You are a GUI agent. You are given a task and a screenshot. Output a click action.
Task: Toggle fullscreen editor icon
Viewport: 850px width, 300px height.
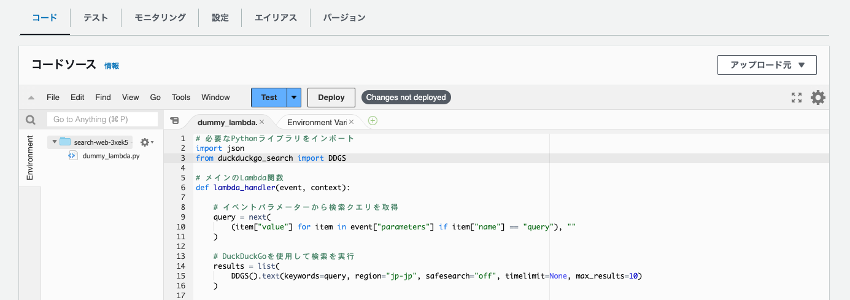pos(797,98)
